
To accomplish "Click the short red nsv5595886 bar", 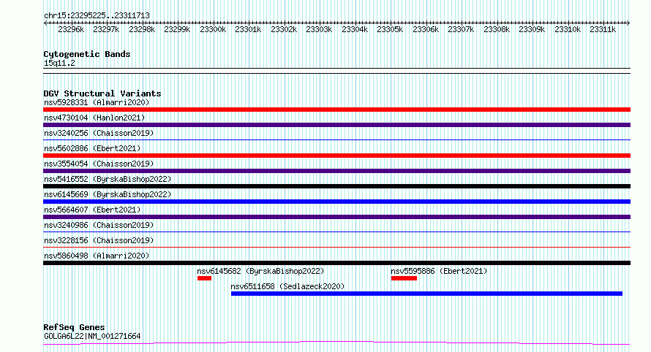I will [x=404, y=278].
